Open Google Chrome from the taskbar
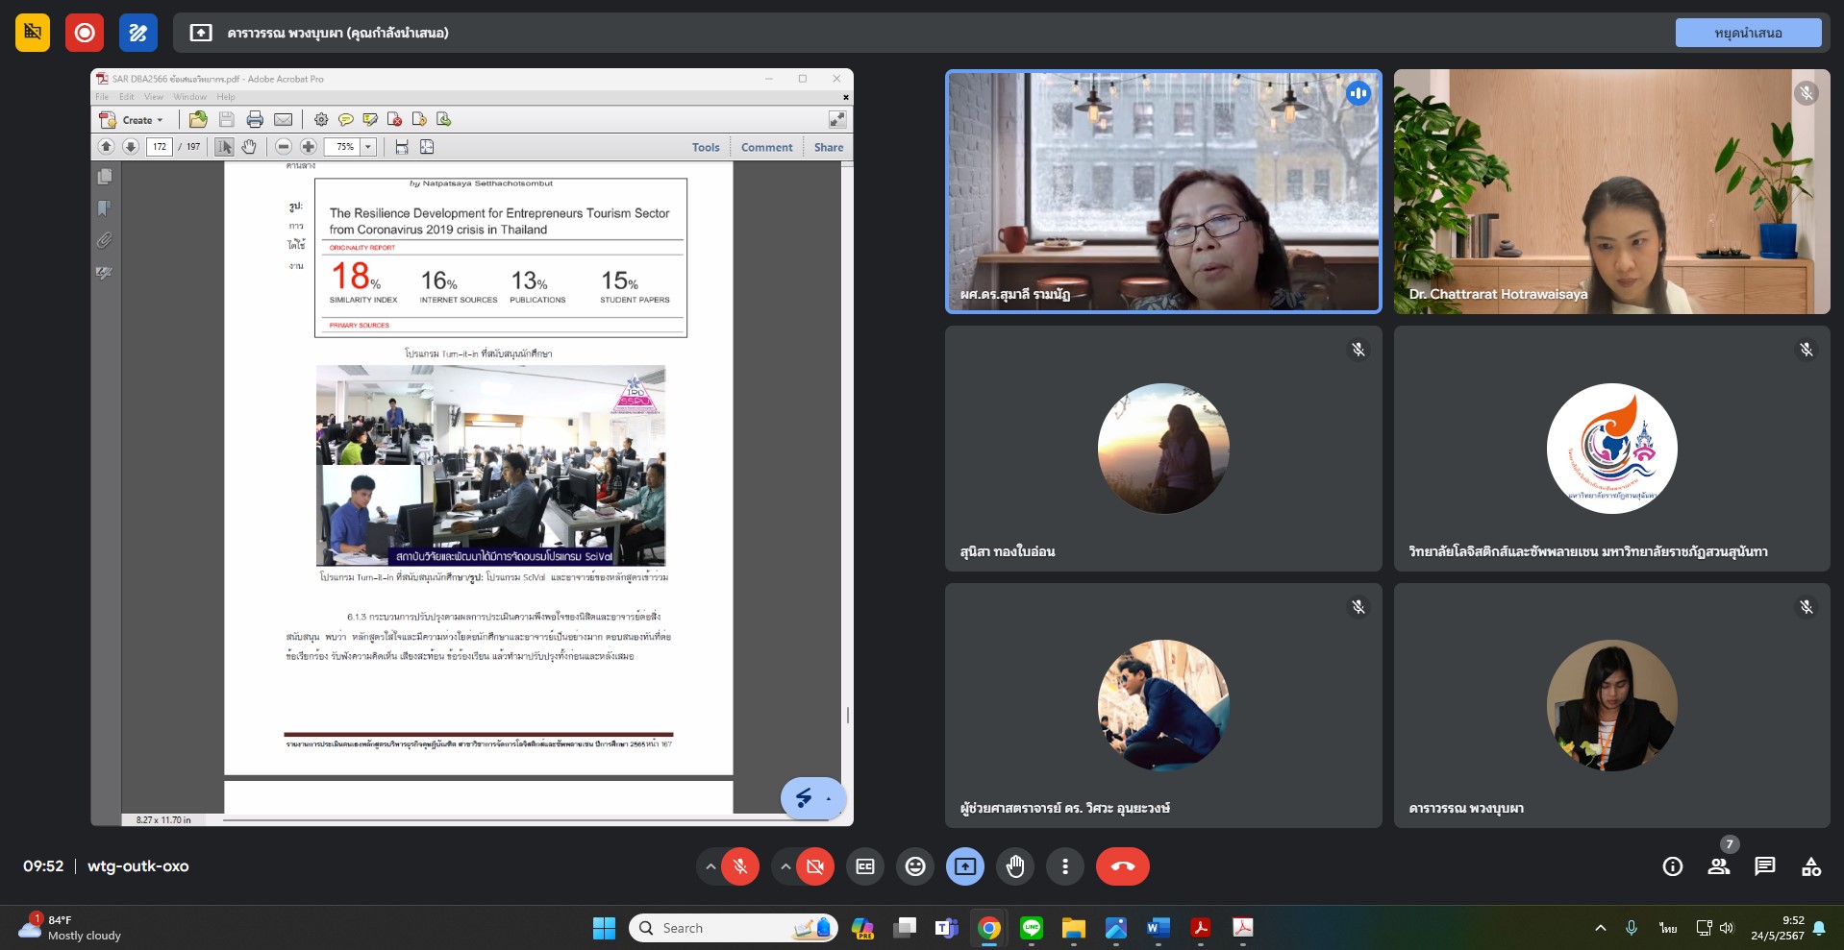This screenshot has width=1844, height=950. (x=988, y=928)
